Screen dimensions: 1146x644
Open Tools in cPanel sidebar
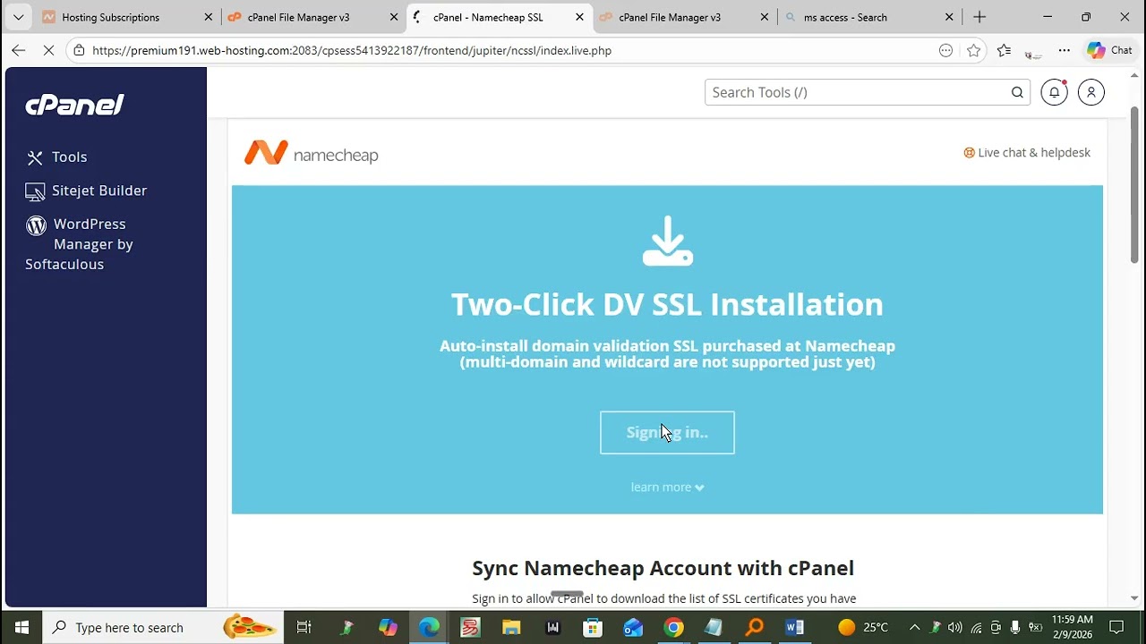(x=56, y=157)
